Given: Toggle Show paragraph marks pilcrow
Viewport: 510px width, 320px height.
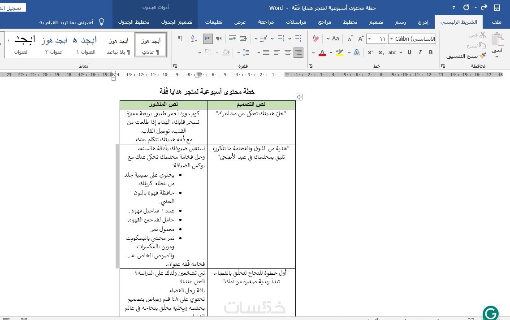Looking at the screenshot, I should [x=180, y=39].
